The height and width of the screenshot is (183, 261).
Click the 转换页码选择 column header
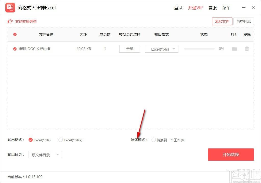tap(130, 34)
